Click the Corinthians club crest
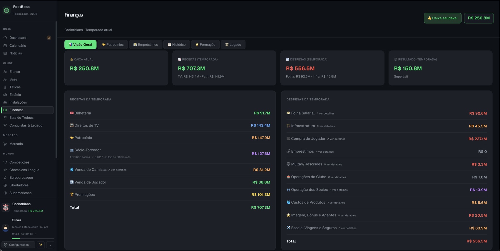The width and height of the screenshot is (500, 251). 6,207
